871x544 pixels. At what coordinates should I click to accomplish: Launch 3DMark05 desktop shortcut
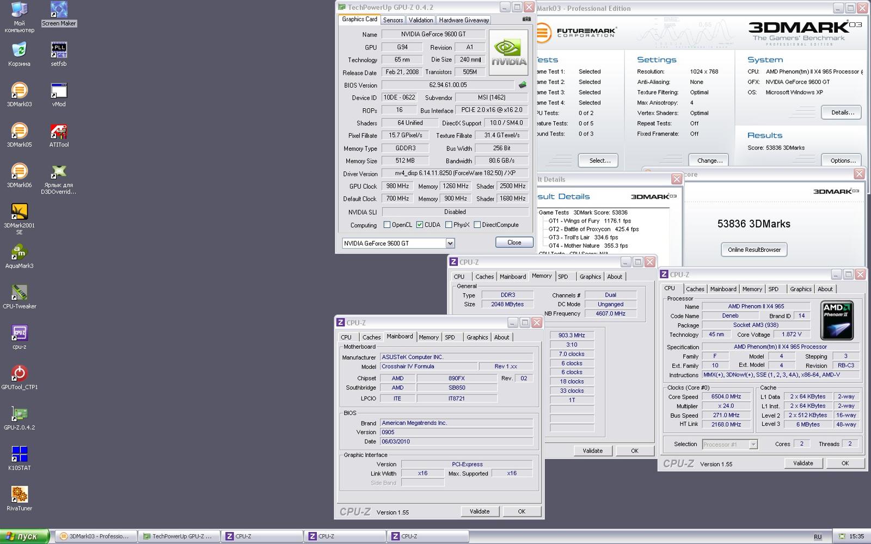pos(20,135)
